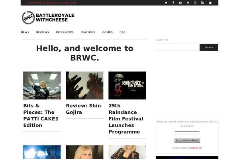Click the Search button
The width and height of the screenshot is (239, 159).
pyautogui.click(x=209, y=47)
